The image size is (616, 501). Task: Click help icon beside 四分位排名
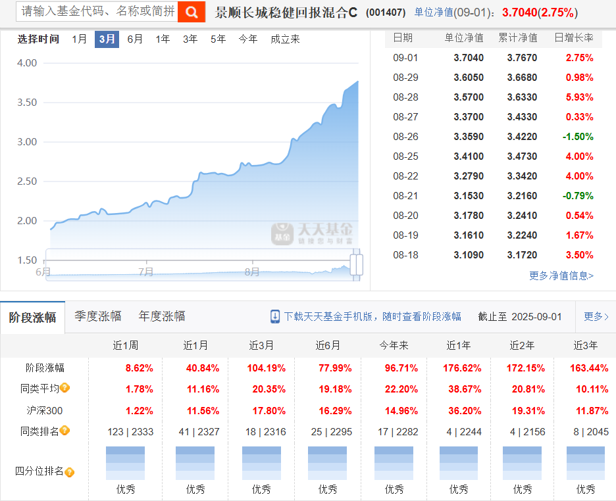[70, 472]
